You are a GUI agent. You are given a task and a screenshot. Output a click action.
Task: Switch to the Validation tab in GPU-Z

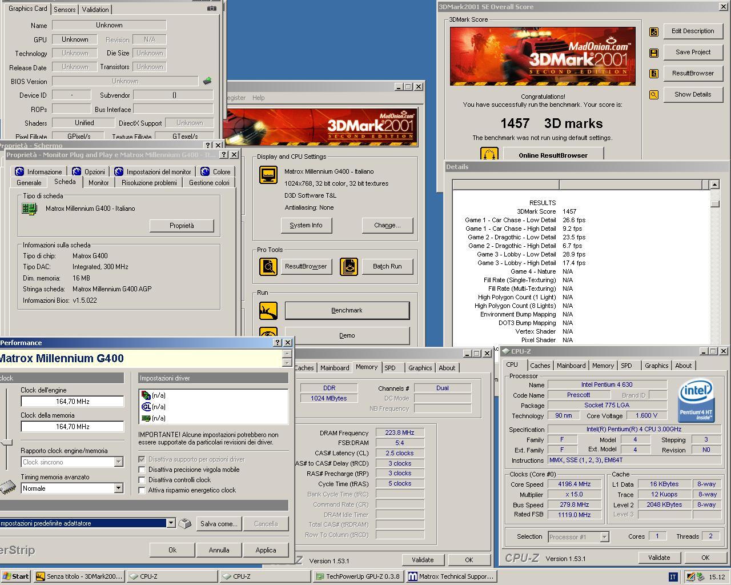pos(95,10)
